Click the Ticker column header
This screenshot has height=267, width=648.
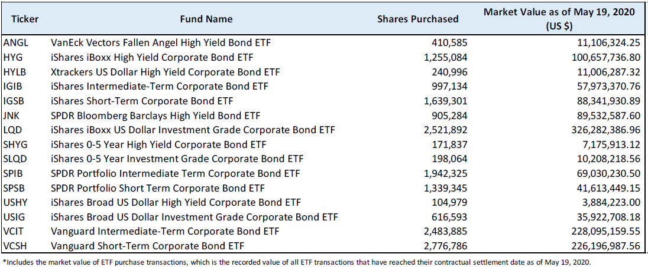(x=25, y=19)
